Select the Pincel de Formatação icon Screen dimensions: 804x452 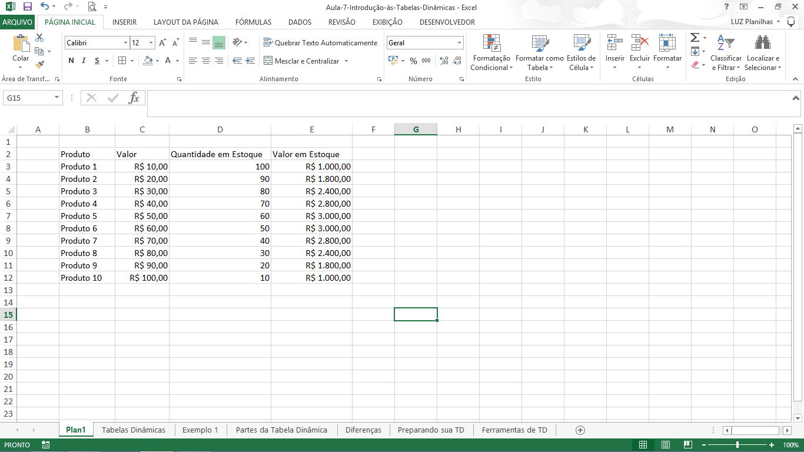pyautogui.click(x=41, y=66)
